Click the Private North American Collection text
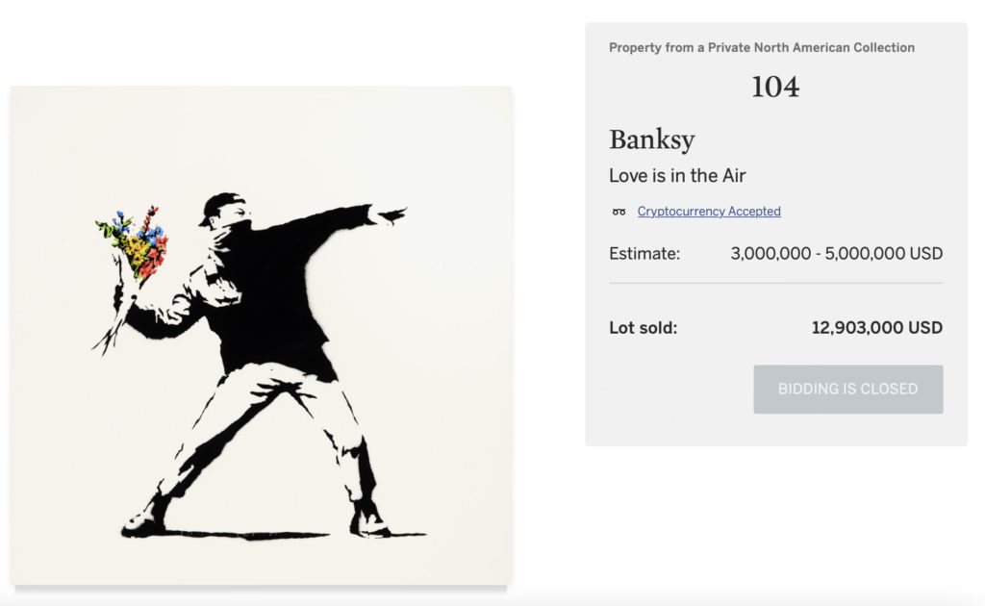 [811, 48]
